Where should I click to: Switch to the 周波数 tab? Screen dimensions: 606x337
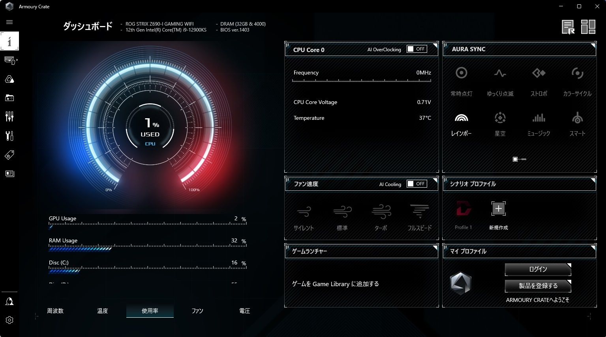55,311
